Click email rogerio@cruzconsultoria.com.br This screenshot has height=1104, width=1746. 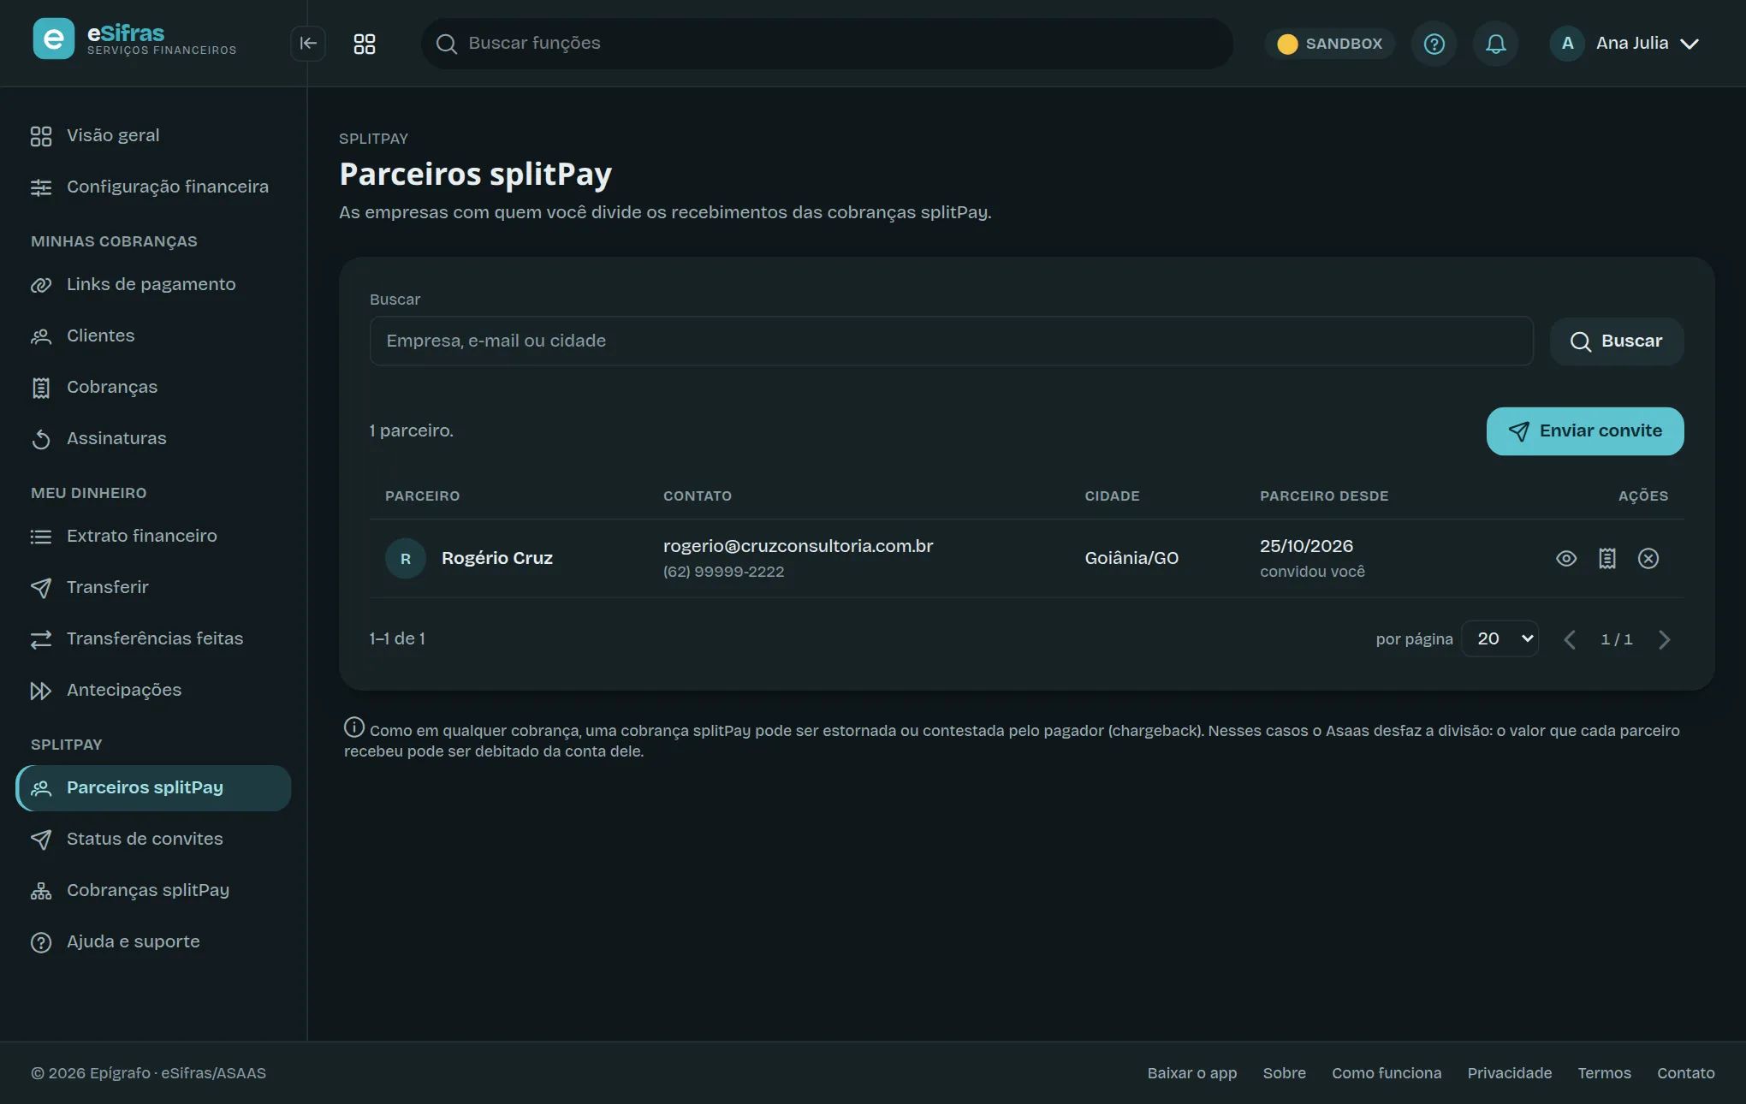pos(798,546)
